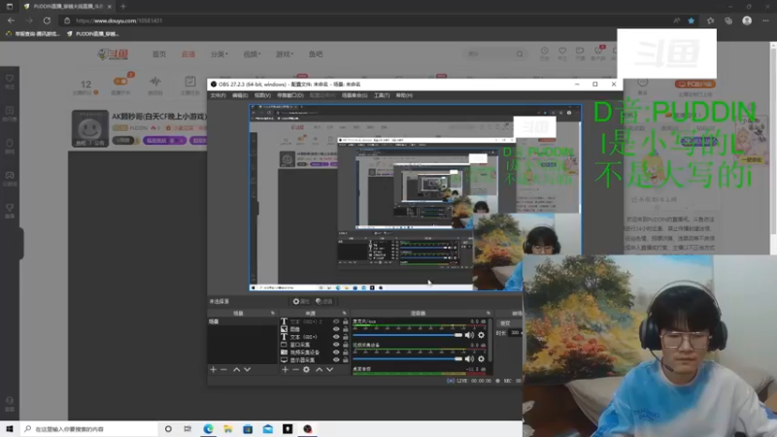Click the gamepad icon in Douyu left sidebar
This screenshot has width=777, height=437.
point(10,178)
